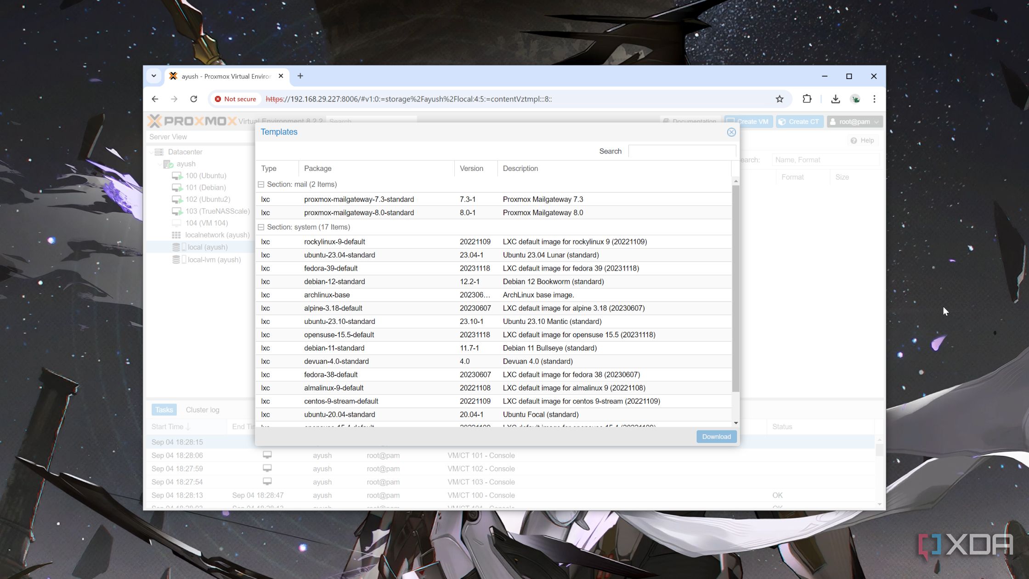Click the localnetwork grid icon in the tree
Viewport: 1029px width, 579px height.
[176, 235]
